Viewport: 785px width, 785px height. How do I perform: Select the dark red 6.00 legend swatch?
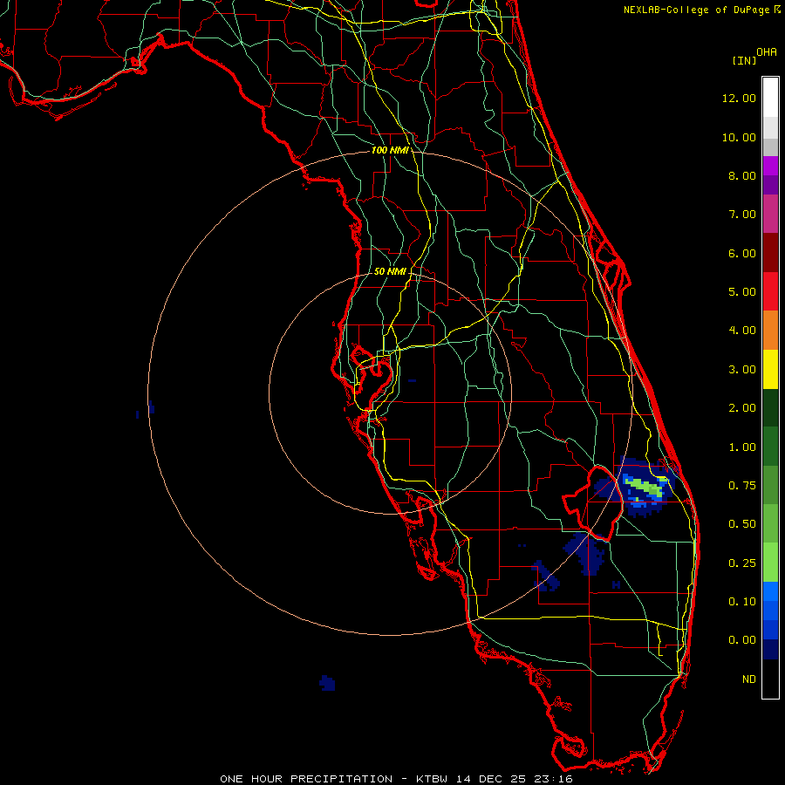(770, 253)
